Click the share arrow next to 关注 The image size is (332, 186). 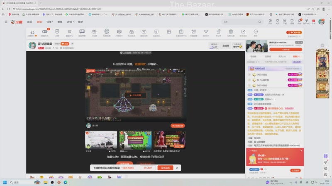pyautogui.click(x=72, y=44)
